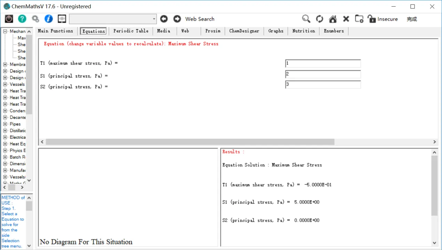Select the Graphs tab
Viewport: 442px width, 250px height.
276,31
